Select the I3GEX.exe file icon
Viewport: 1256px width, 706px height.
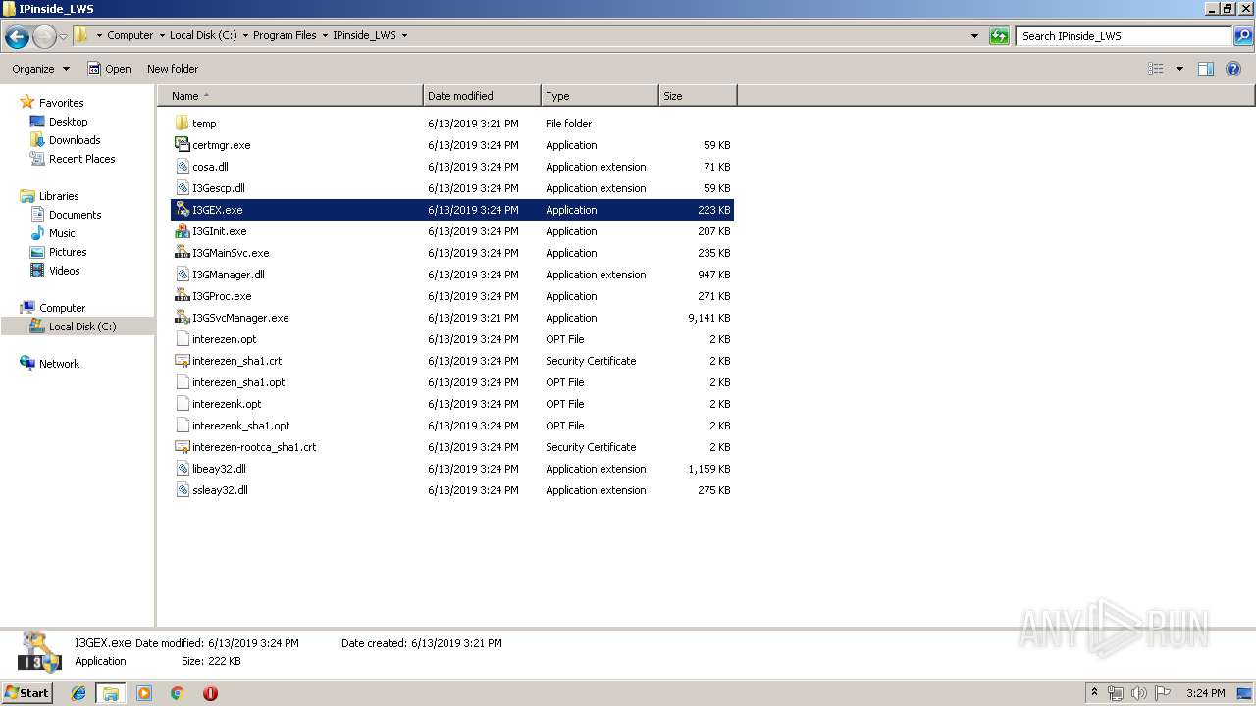tap(182, 210)
